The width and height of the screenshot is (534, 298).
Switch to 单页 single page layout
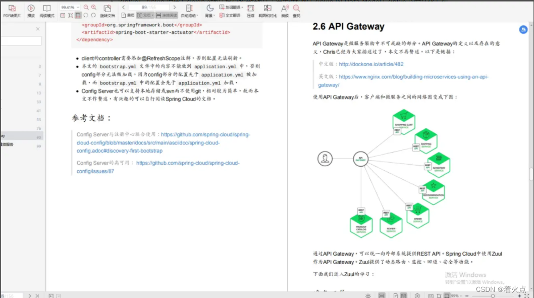(x=128, y=15)
